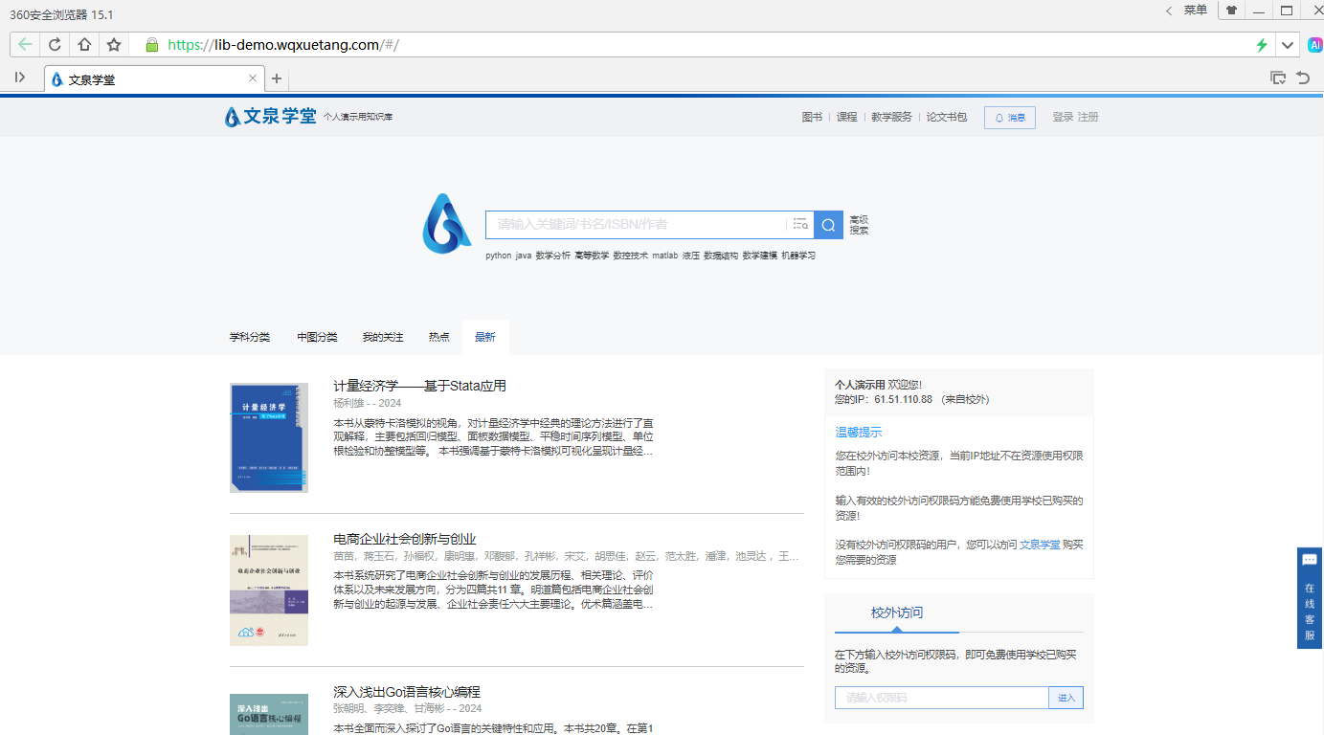Toggle the sidebar panel expander left of tabs

coord(20,78)
